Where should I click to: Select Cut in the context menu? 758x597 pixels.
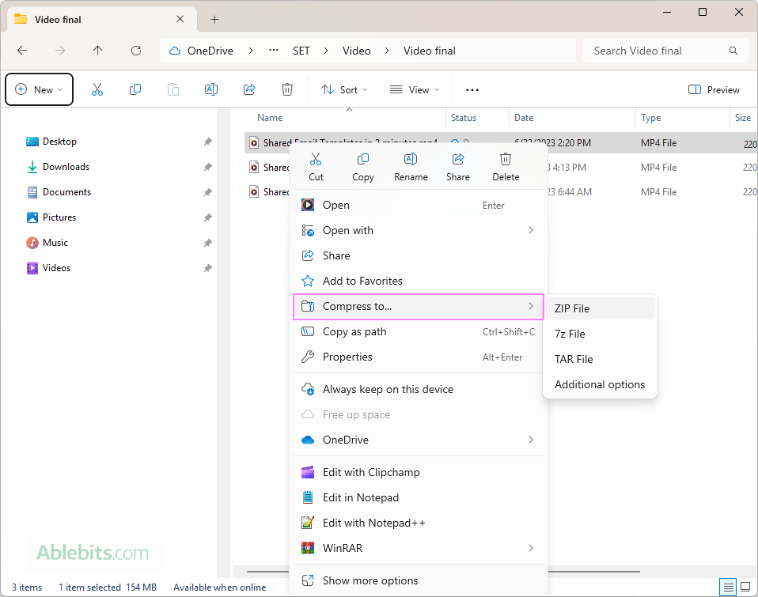[x=316, y=167]
